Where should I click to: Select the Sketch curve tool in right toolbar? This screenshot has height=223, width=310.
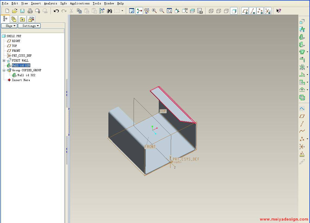click(302, 109)
